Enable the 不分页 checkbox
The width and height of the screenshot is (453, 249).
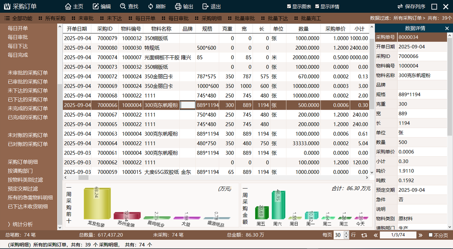coord(431,235)
